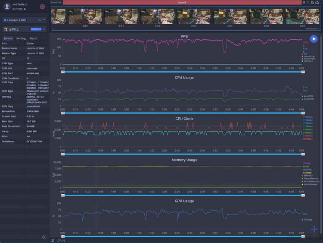Toggle TotalCPU legend series
This screenshot has width=323, height=243.
(x=308, y=99)
